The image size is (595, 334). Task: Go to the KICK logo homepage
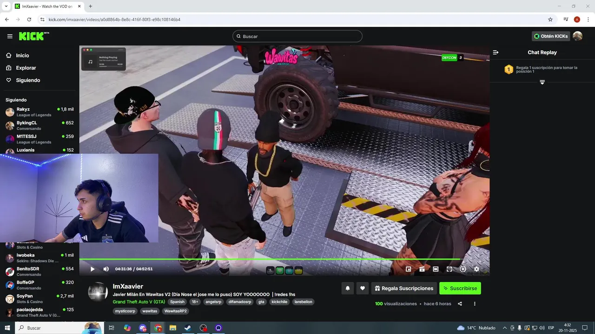34,36
